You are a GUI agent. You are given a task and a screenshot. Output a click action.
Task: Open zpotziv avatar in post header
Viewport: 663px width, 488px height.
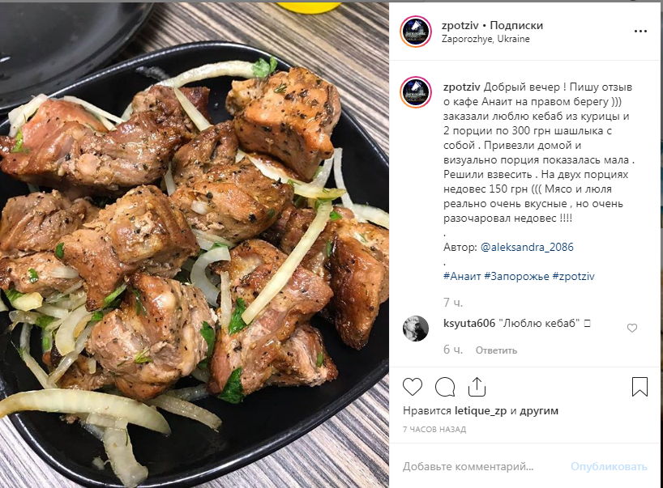point(416,32)
